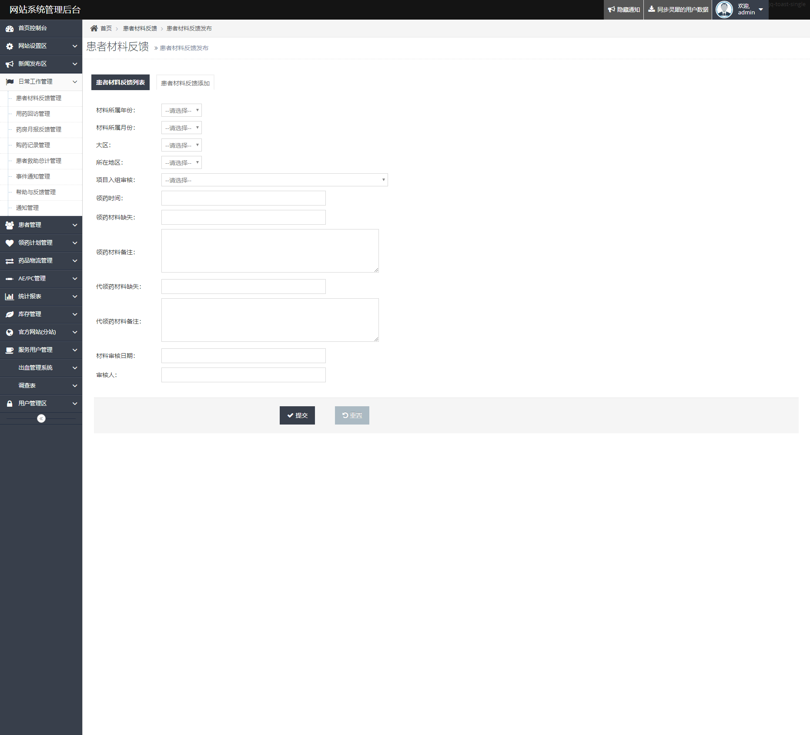Switch to the 患者材料反馈添加 tab
This screenshot has width=810, height=735.
(x=185, y=83)
